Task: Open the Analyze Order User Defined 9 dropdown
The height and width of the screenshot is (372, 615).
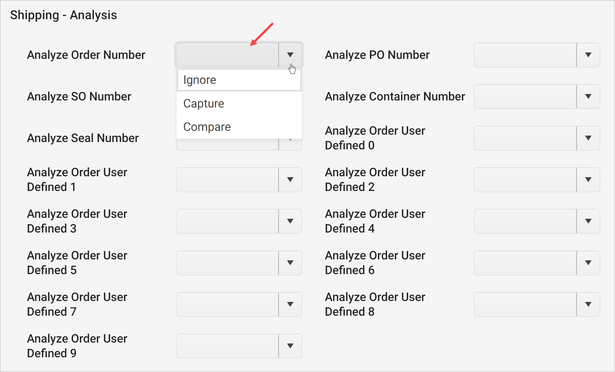Action: [x=290, y=346]
